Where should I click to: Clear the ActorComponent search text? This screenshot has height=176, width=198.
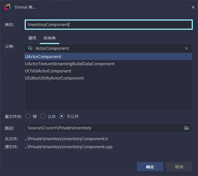coord(187,48)
